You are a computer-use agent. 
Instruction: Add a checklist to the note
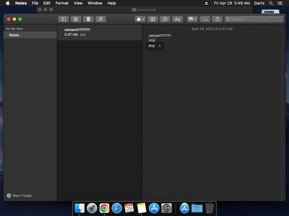point(165,19)
